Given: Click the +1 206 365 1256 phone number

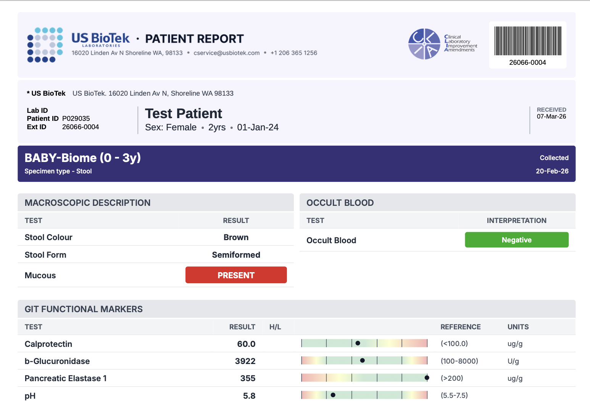Looking at the screenshot, I should click(x=293, y=53).
